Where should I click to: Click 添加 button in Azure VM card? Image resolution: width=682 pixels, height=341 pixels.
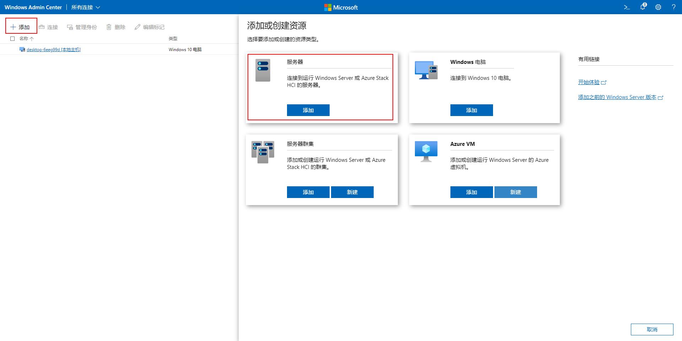pyautogui.click(x=472, y=192)
